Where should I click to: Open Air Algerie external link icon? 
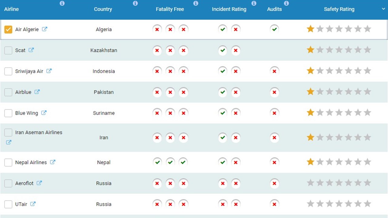pyautogui.click(x=45, y=29)
